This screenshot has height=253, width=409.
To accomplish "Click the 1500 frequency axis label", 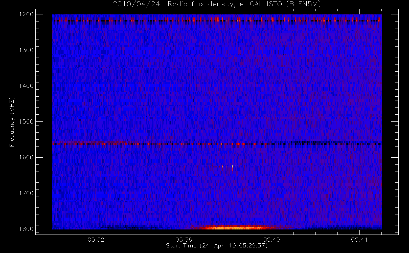I will [26, 122].
